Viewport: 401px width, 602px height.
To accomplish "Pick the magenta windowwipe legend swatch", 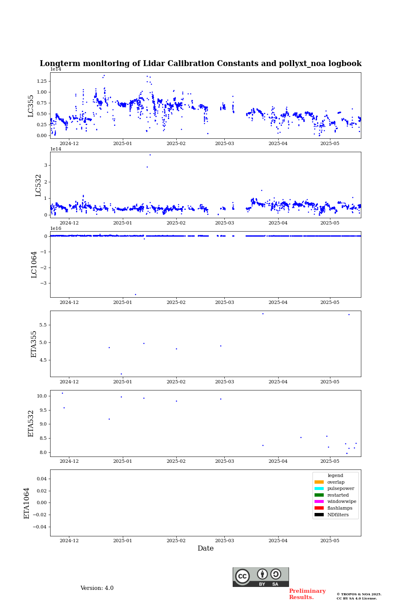I will click(x=319, y=502).
